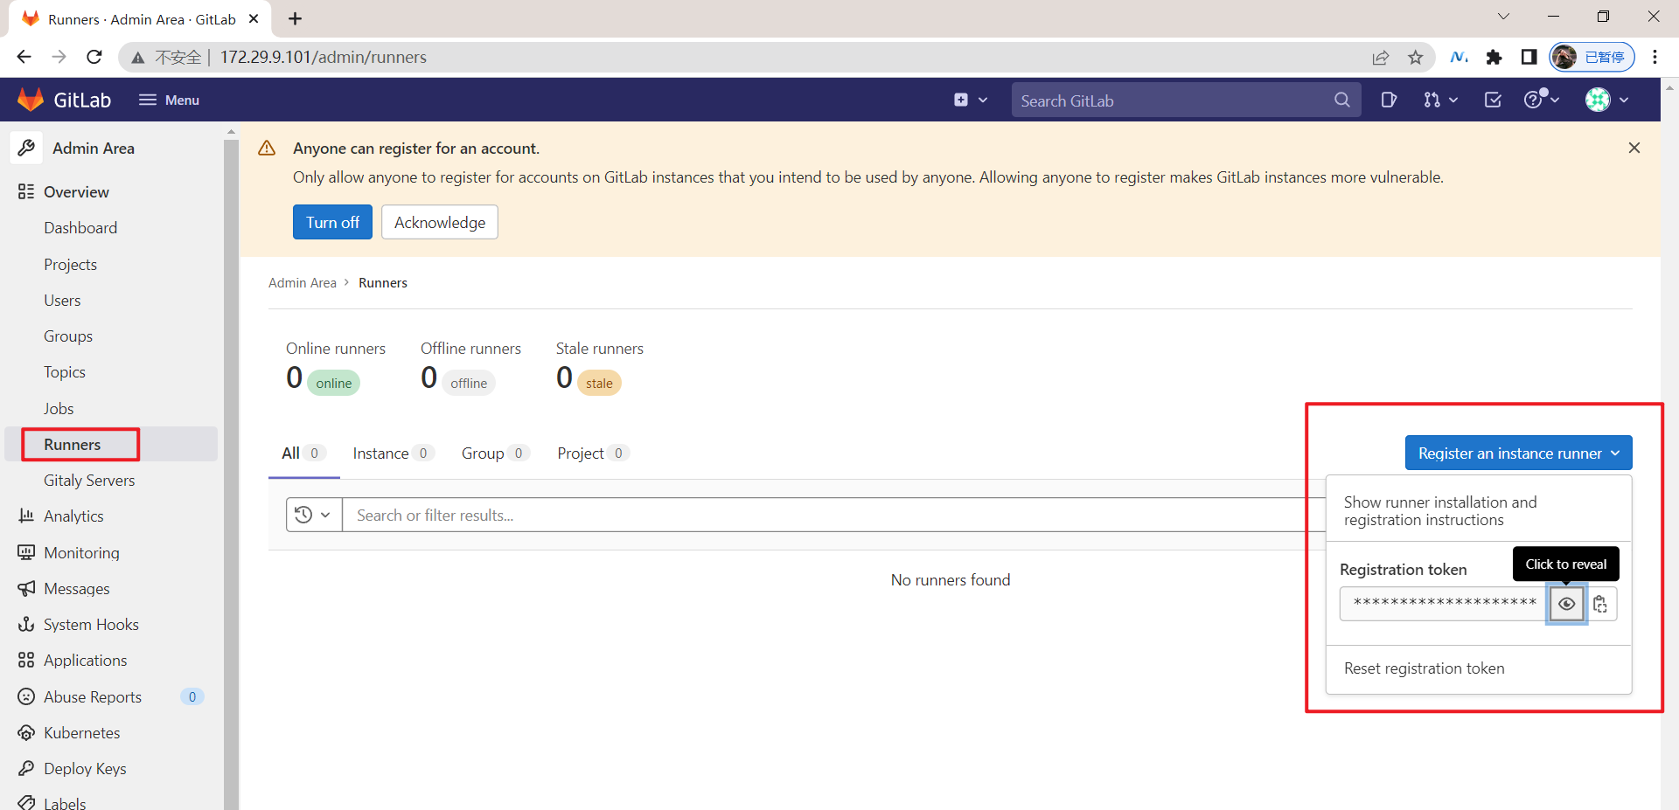Image resolution: width=1679 pixels, height=810 pixels.
Task: Open the browser extensions puzzle icon
Action: [x=1494, y=57]
